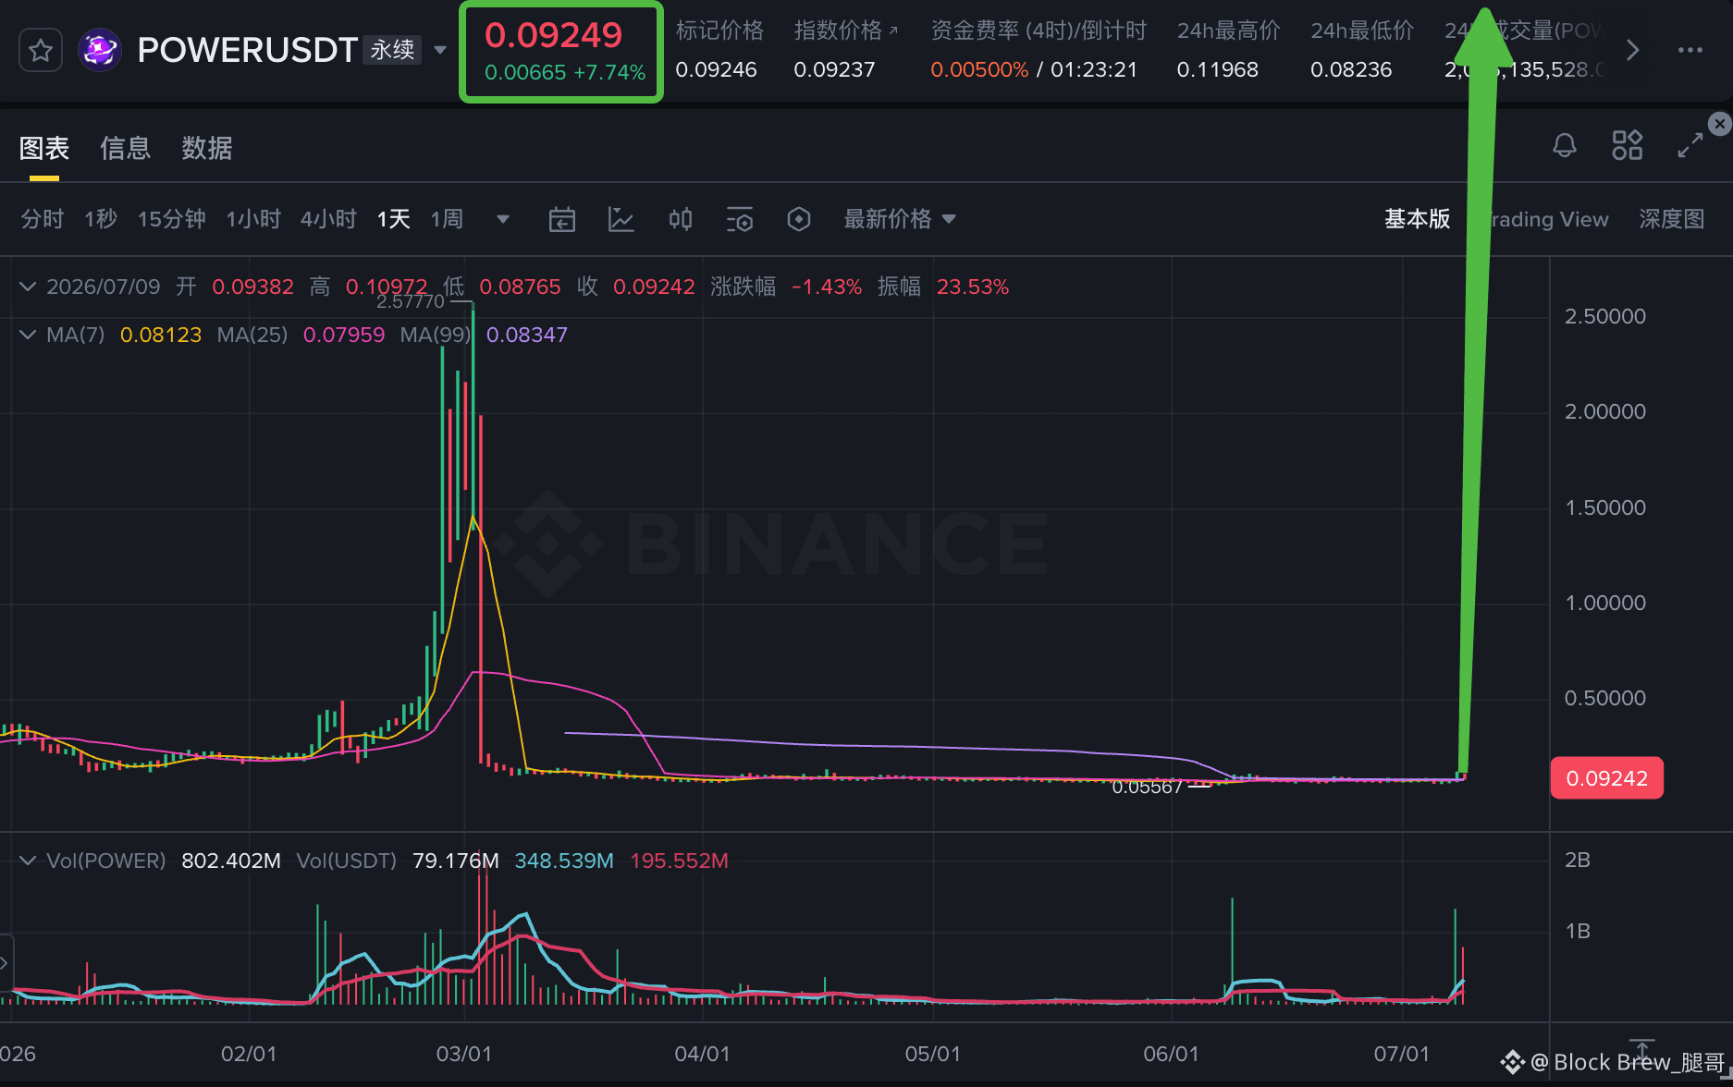Select the 15分钟 interval
The image size is (1733, 1087).
(172, 219)
